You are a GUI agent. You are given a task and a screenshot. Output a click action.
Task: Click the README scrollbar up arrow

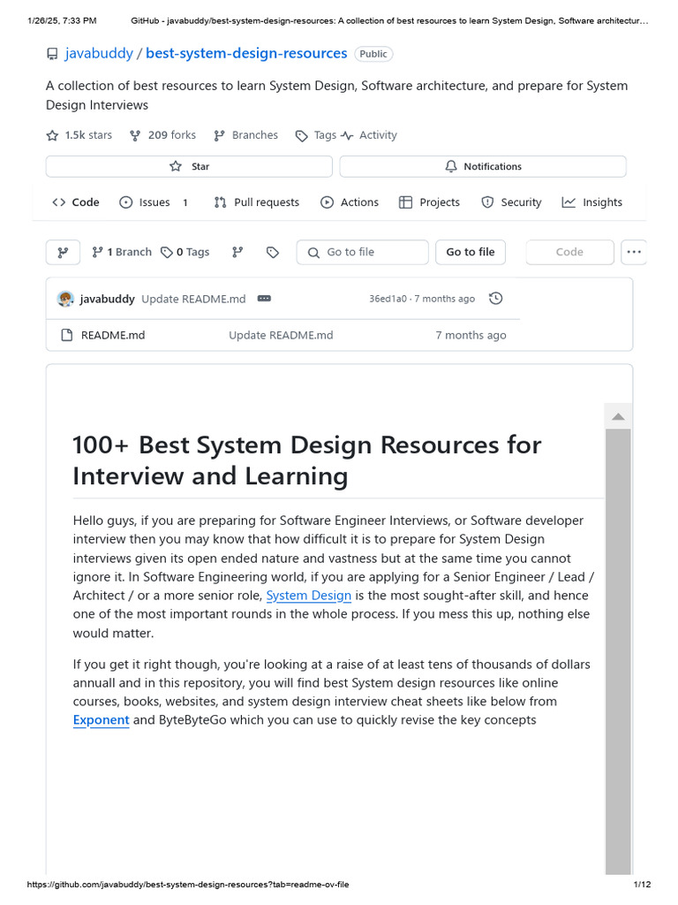618,417
